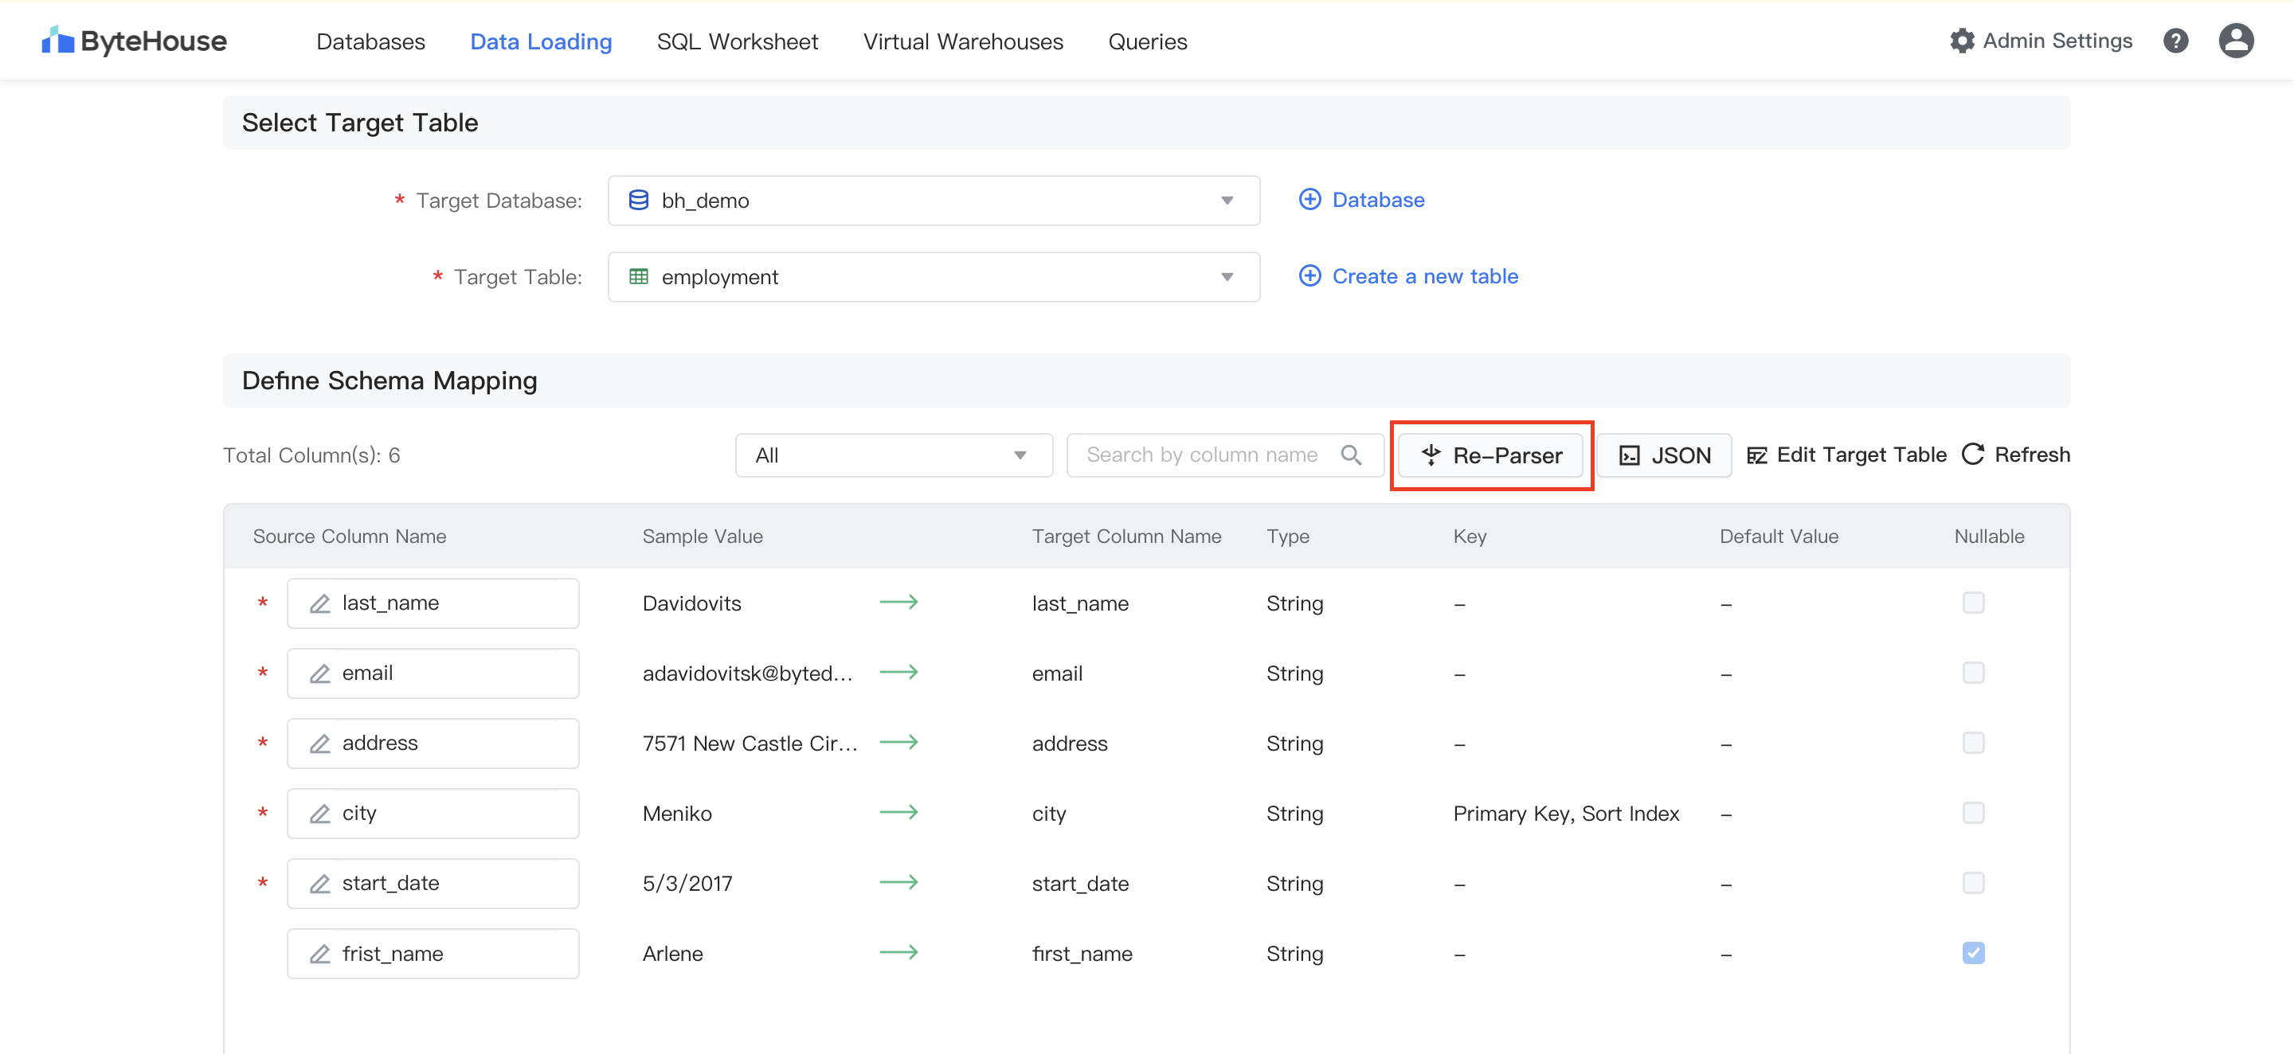This screenshot has height=1054, width=2294.
Task: Click pencil edit icon for last_name
Action: tap(319, 603)
